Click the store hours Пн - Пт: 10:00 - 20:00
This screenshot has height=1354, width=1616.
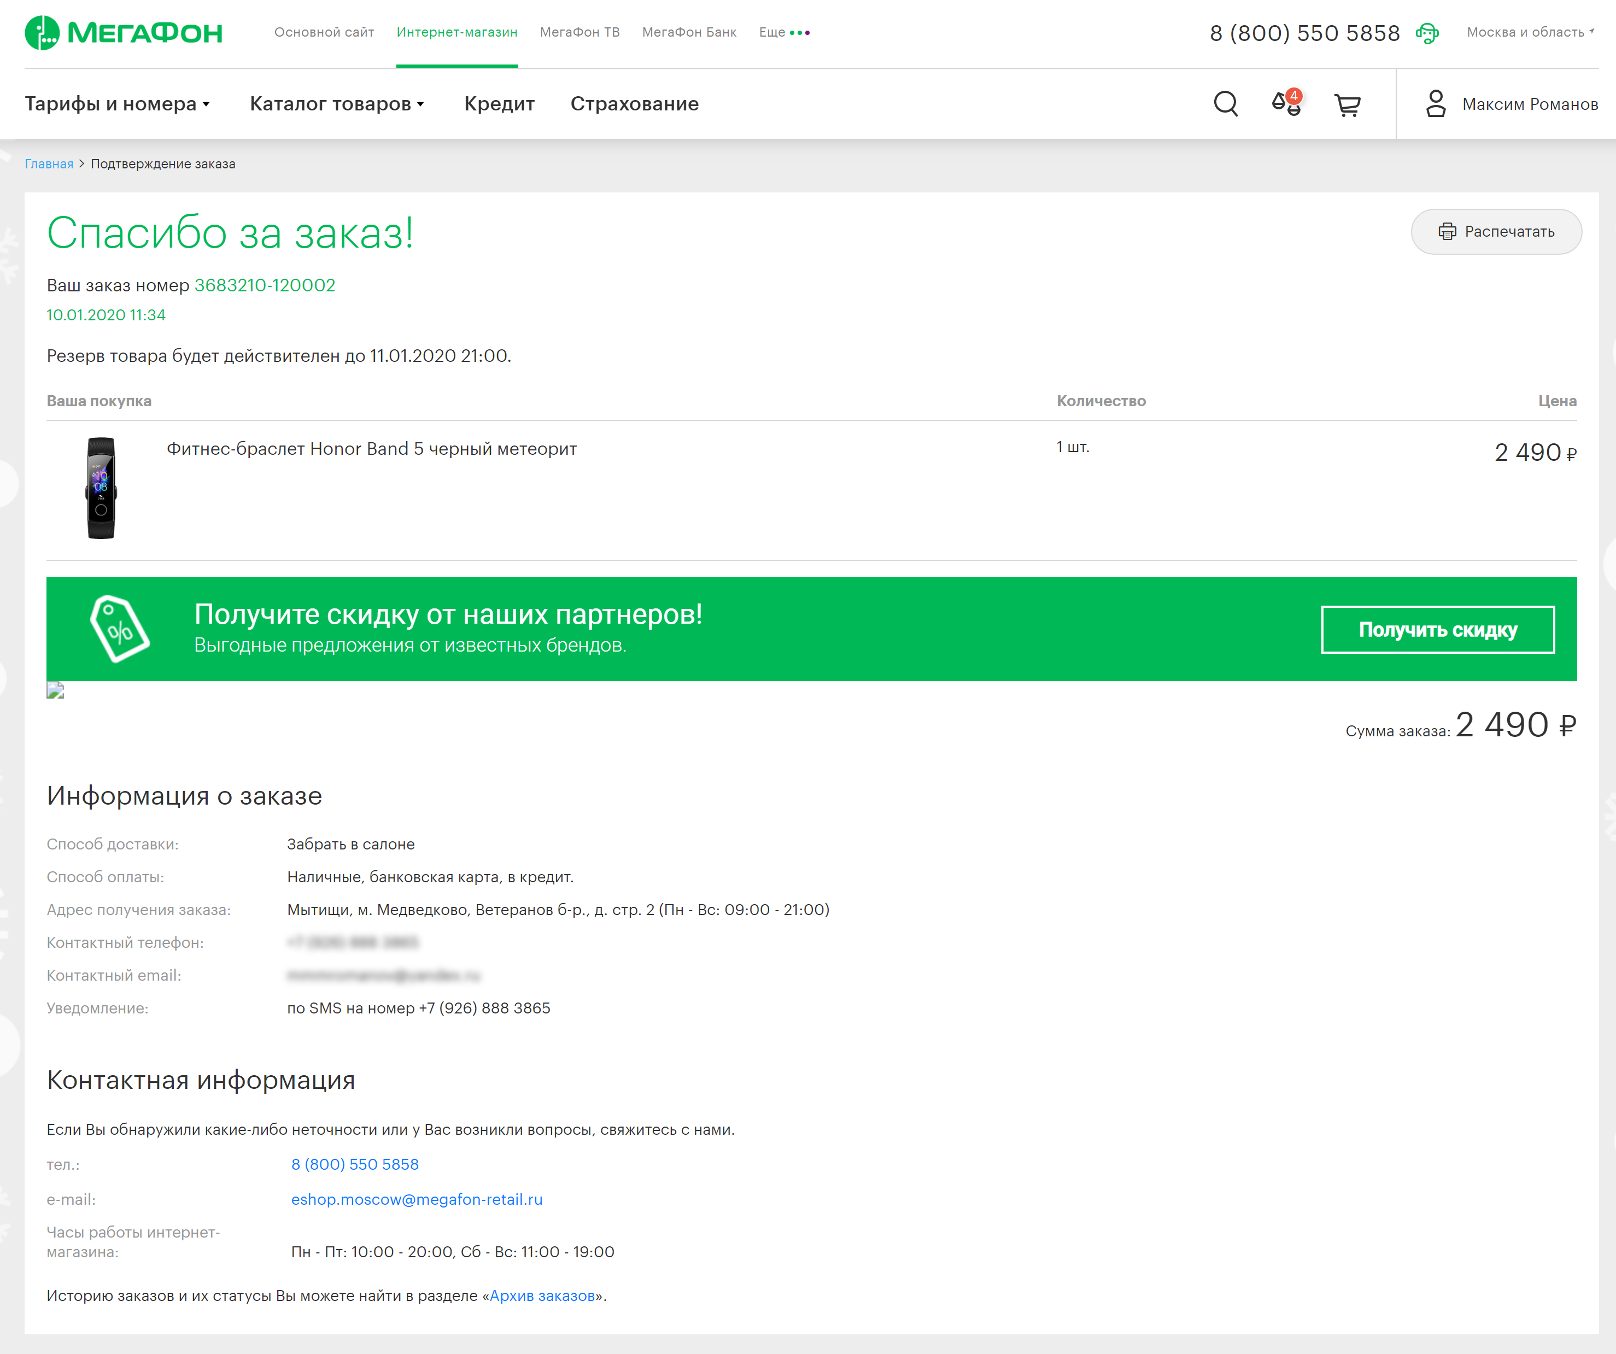point(453,1252)
